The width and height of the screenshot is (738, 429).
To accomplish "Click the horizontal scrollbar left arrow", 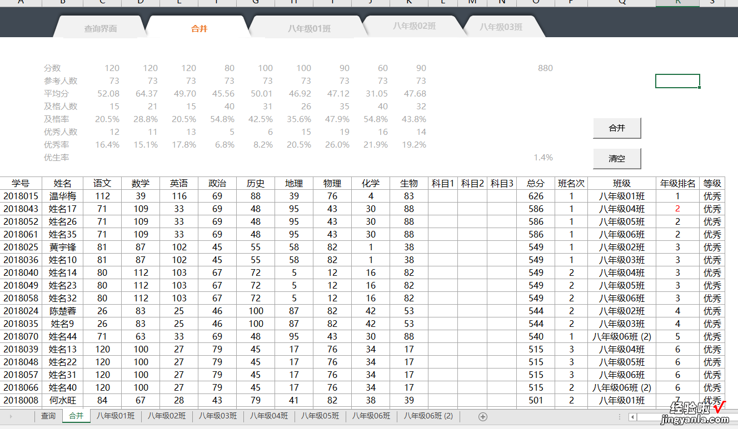I will click(632, 416).
